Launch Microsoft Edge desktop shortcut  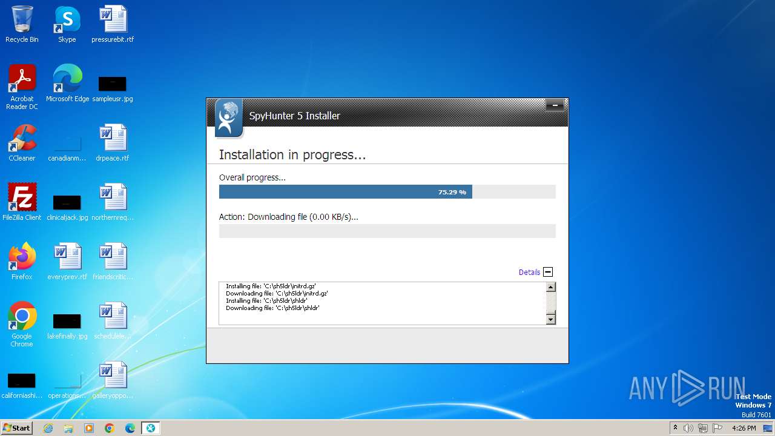[x=67, y=84]
